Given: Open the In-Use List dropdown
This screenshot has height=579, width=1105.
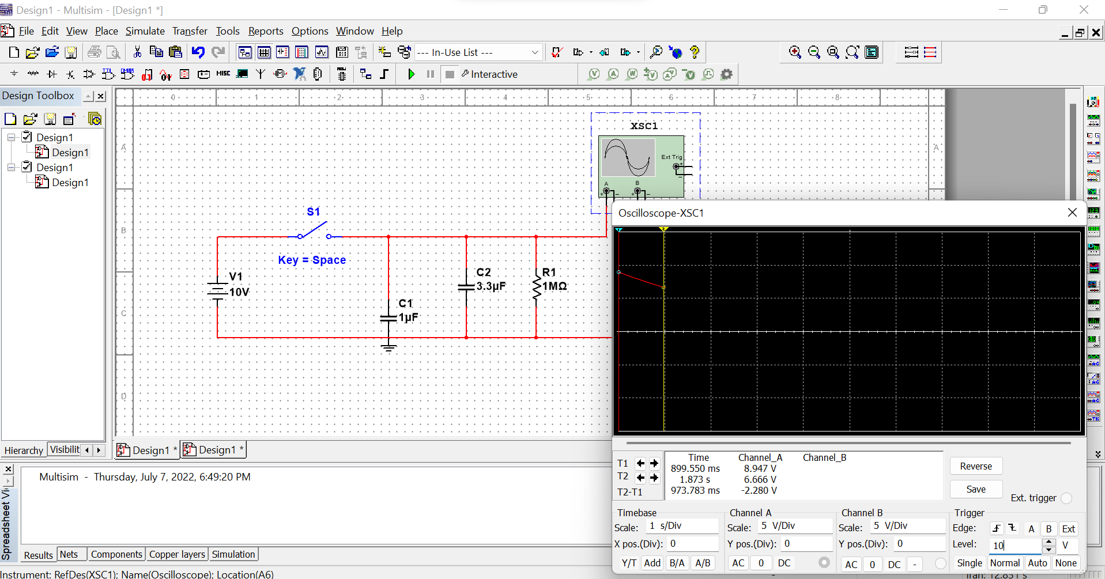Looking at the screenshot, I should pyautogui.click(x=535, y=52).
